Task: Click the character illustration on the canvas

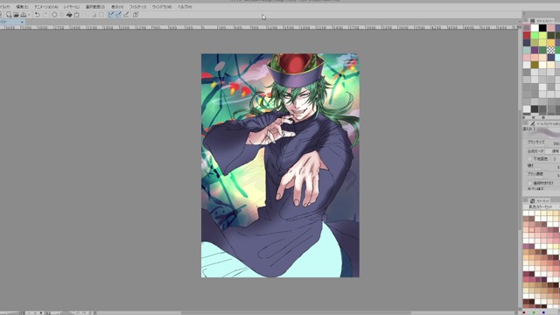Action: point(280,165)
